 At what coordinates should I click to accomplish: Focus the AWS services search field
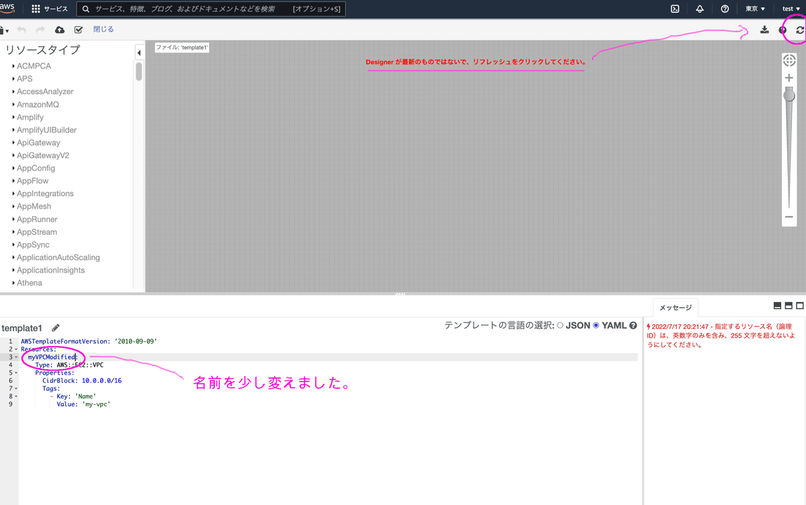tap(212, 9)
